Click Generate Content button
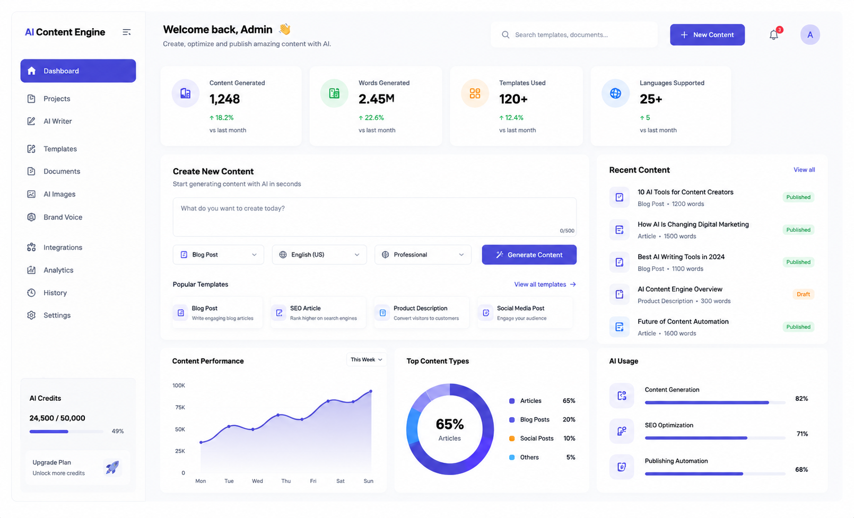The width and height of the screenshot is (854, 518). 529,255
